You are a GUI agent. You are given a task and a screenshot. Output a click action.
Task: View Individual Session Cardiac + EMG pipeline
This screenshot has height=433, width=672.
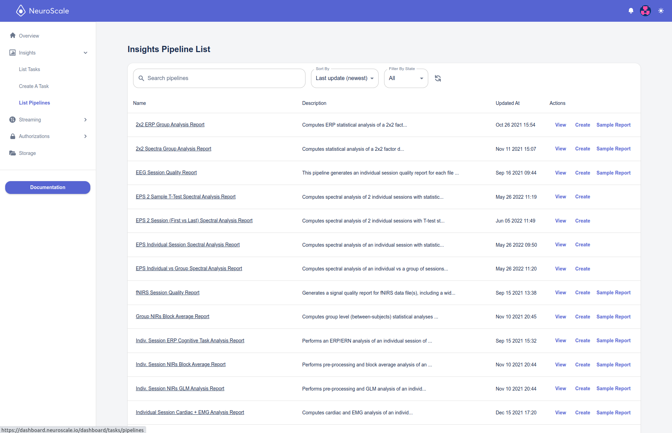click(561, 413)
